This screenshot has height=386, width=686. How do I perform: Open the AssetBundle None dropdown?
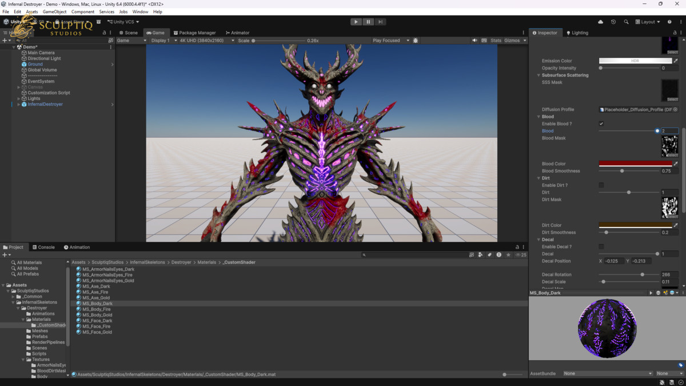[608, 373]
